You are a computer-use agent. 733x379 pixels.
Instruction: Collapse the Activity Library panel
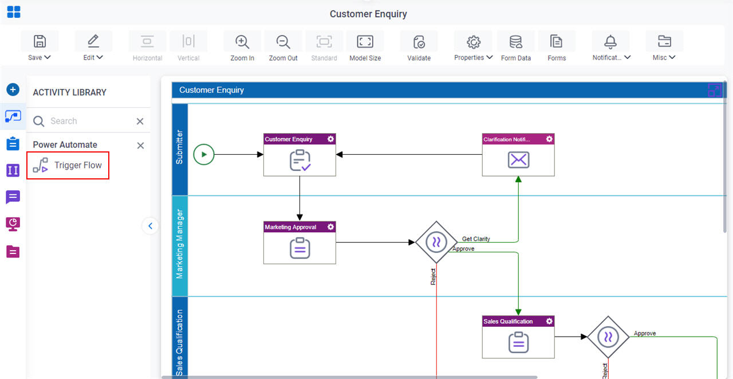click(x=150, y=226)
